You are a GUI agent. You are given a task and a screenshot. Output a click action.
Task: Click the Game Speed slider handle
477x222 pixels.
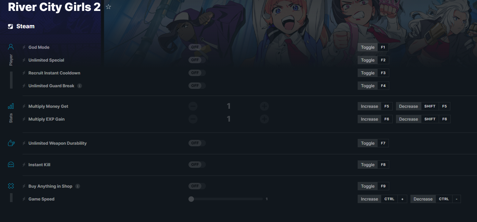[191, 199]
